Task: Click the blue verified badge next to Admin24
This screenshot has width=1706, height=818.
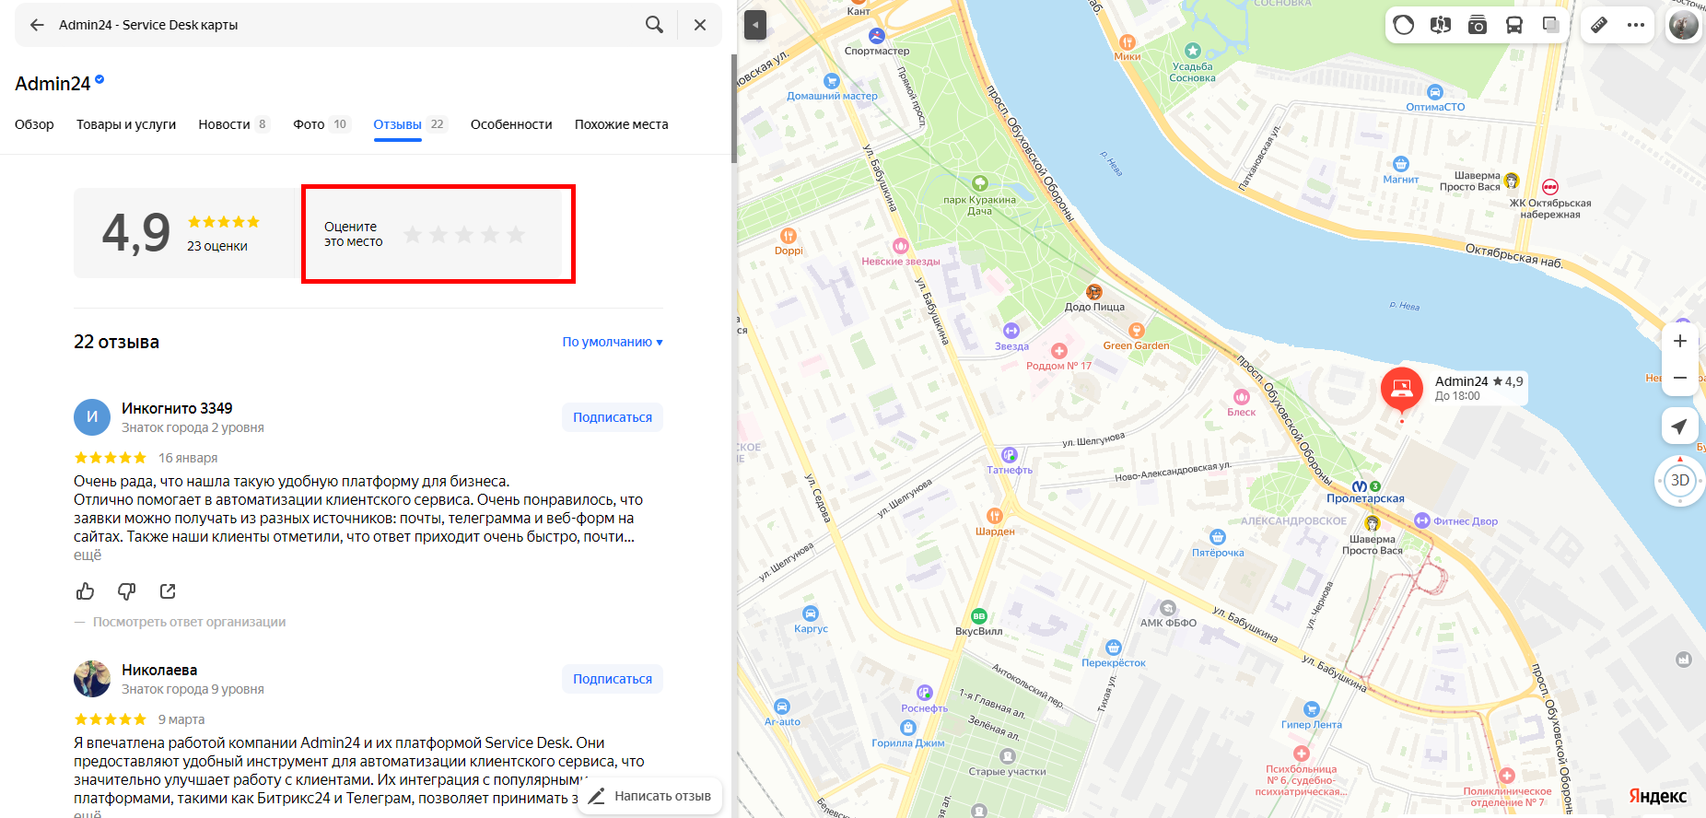Action: coord(99,80)
